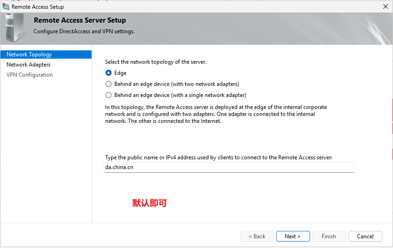This screenshot has height=248, width=393.
Task: Click the Remote Access Setup title bar icon
Action: (x=6, y=6)
